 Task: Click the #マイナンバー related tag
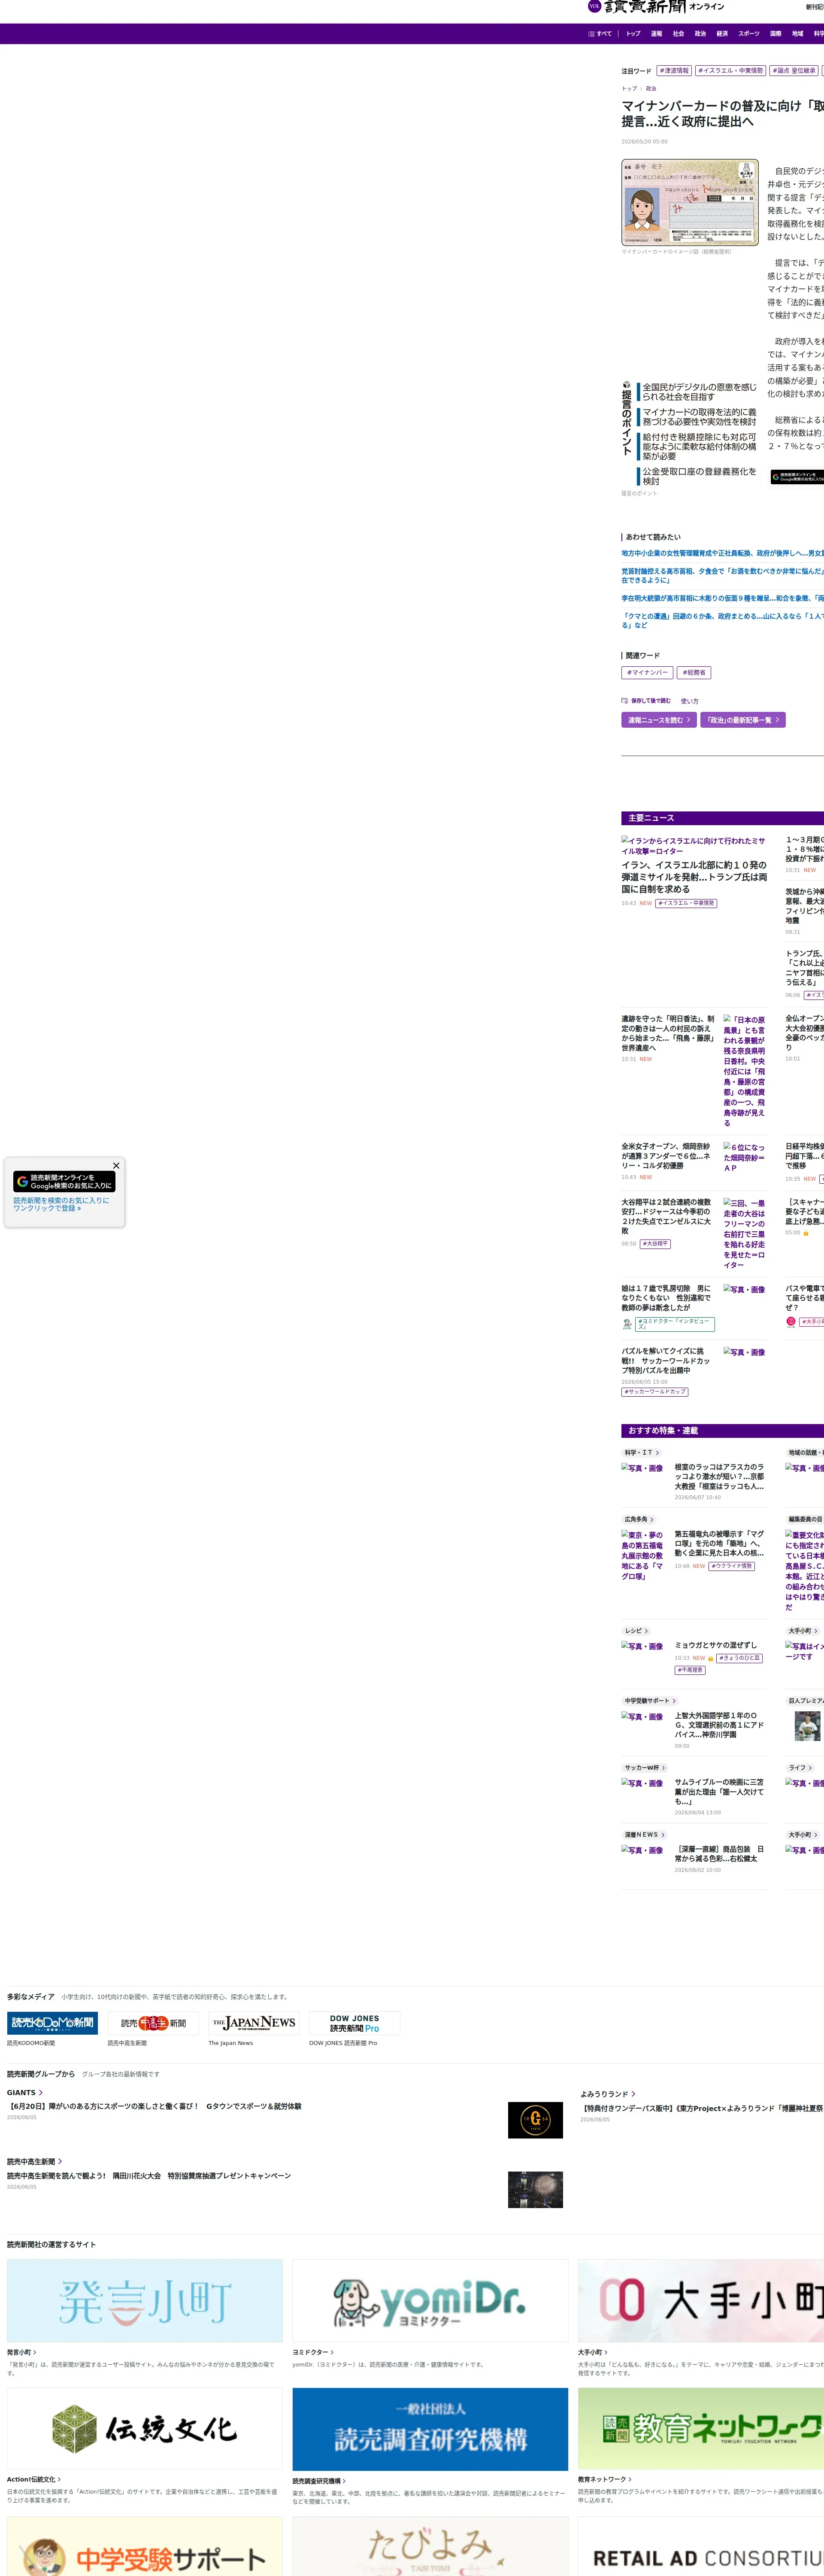pos(647,673)
